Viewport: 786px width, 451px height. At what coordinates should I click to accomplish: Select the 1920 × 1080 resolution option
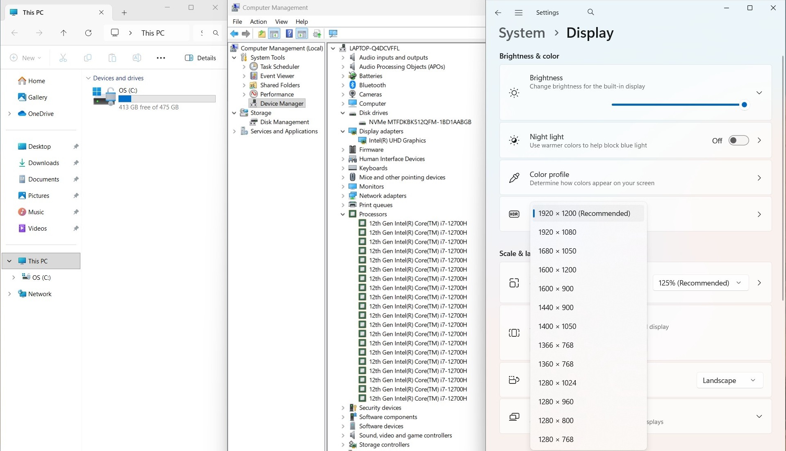(557, 232)
